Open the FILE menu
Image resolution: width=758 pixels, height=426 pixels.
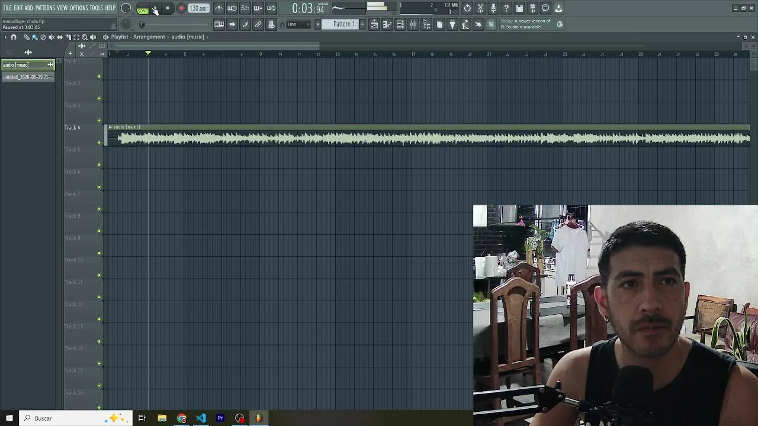(x=8, y=8)
